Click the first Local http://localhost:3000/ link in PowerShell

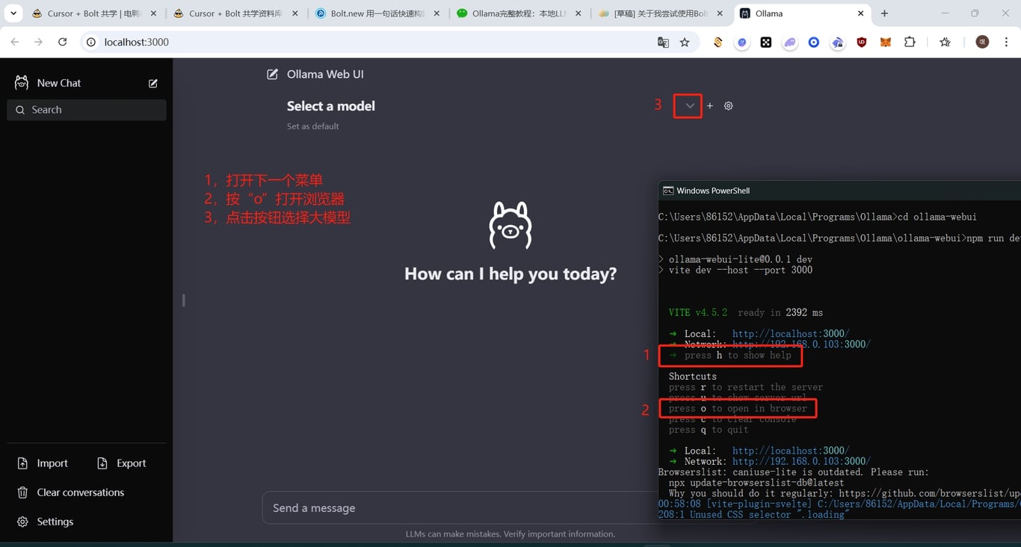point(791,334)
